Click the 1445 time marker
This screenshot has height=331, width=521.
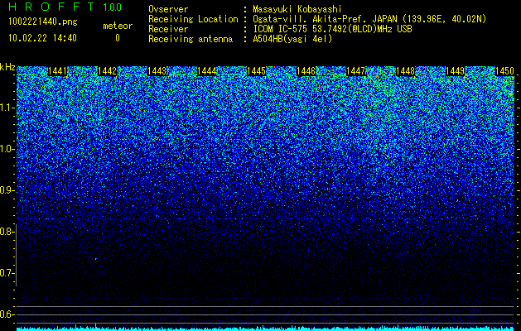click(x=257, y=71)
